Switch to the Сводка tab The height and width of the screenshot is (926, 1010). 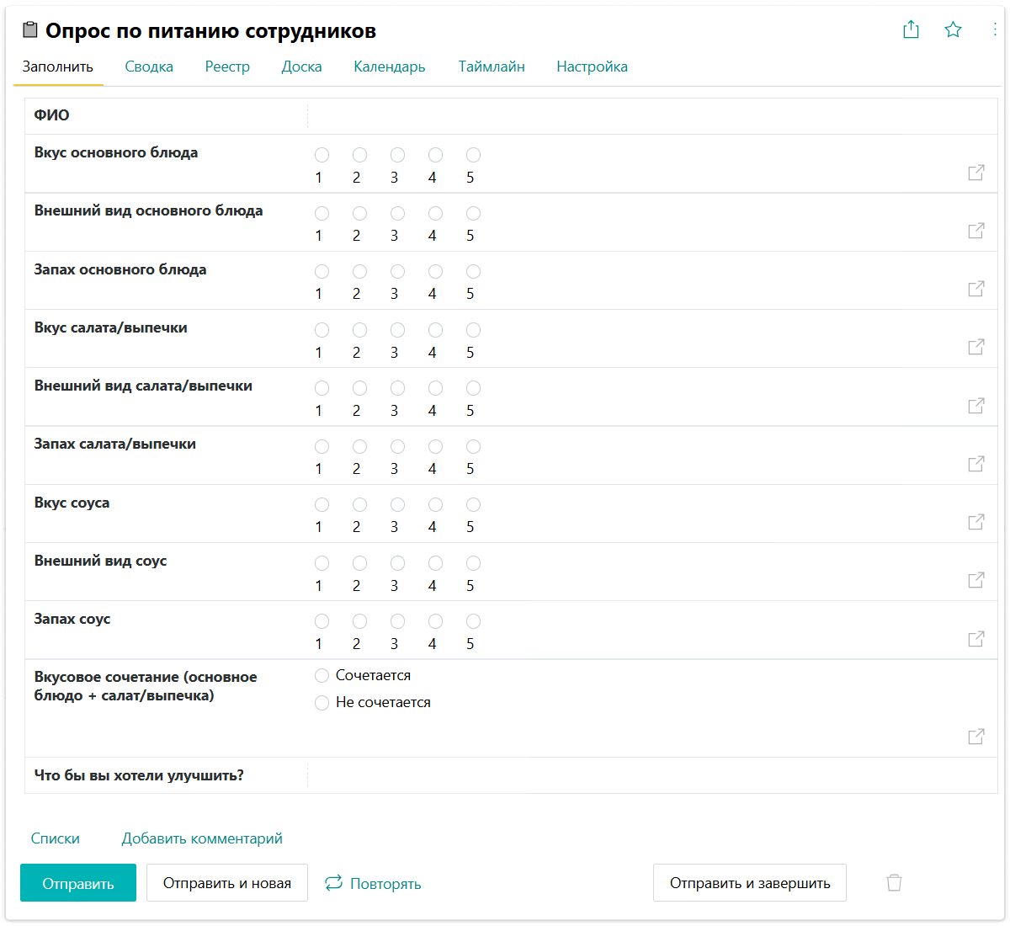point(149,67)
